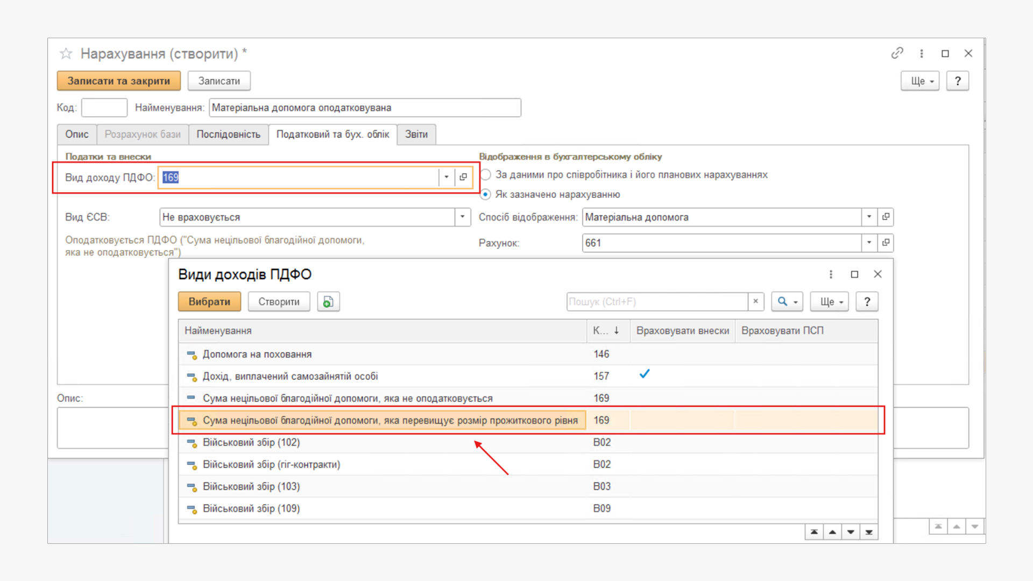
Task: Expand the Рахунок 661 dropdown
Action: [x=869, y=243]
